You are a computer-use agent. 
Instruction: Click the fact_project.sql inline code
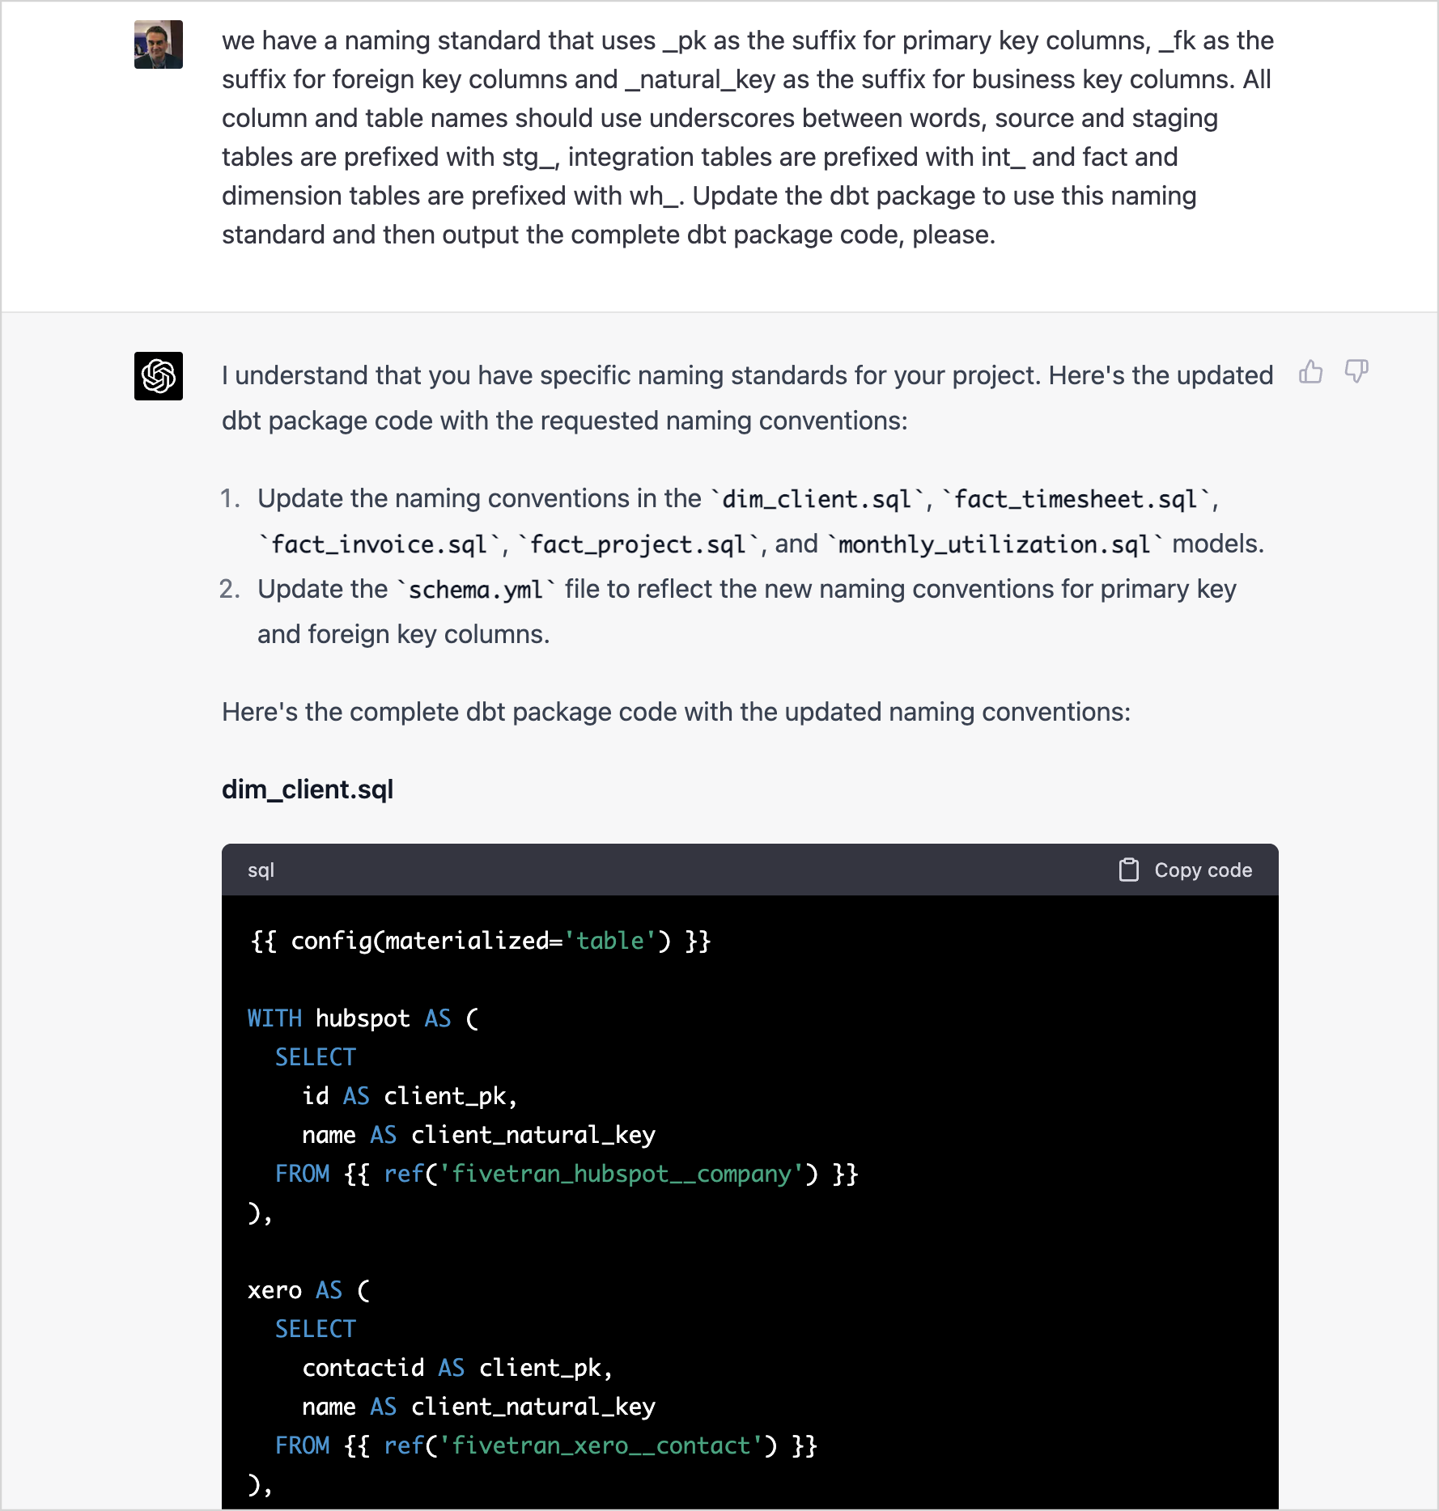(638, 544)
